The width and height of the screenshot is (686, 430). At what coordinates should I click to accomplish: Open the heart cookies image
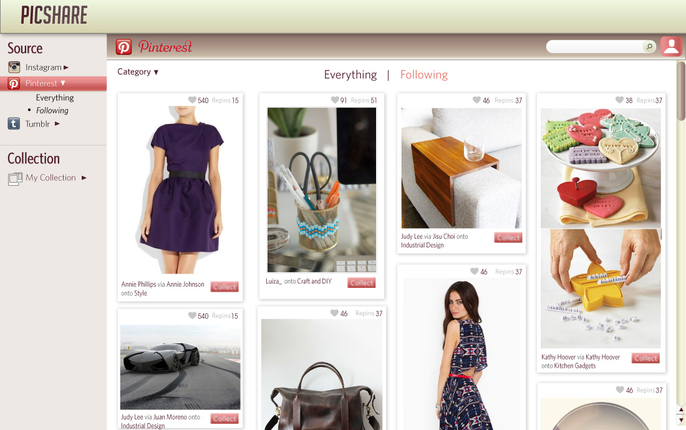pos(601,168)
